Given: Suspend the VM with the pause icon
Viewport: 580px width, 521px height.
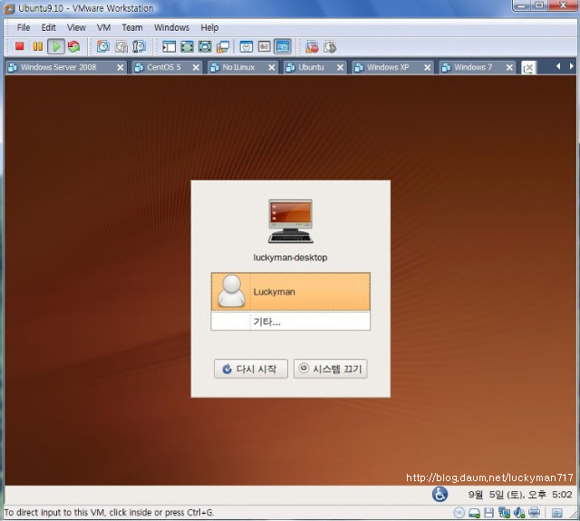Looking at the screenshot, I should click(x=38, y=46).
